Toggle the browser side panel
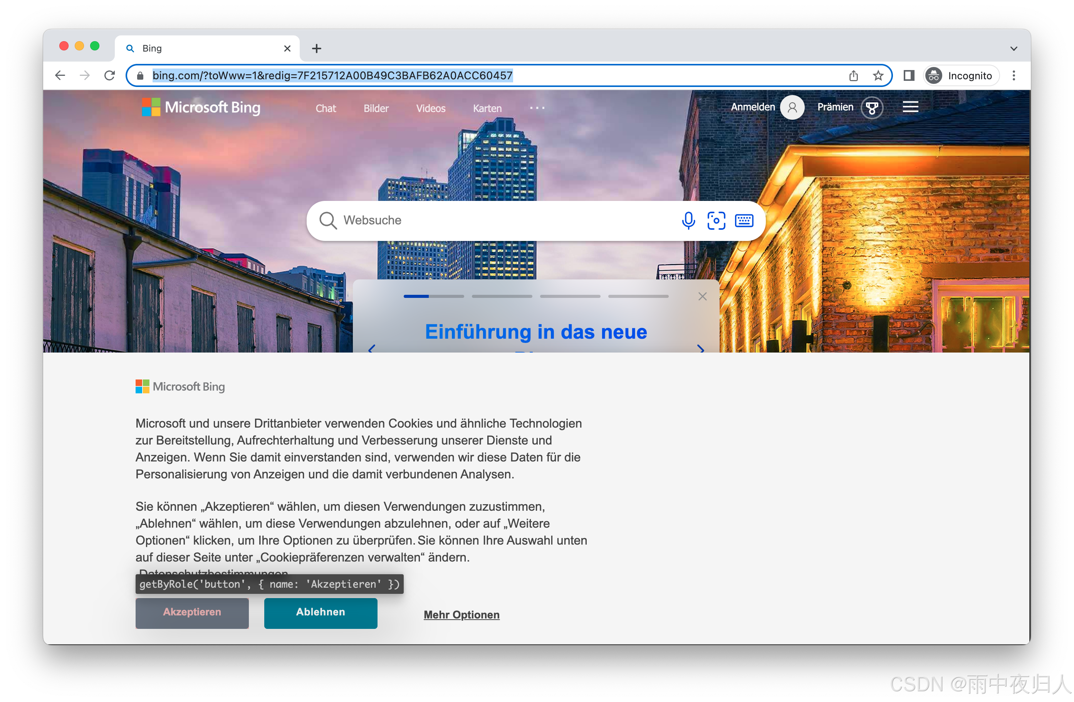Viewport: 1074px width, 702px height. pos(909,76)
